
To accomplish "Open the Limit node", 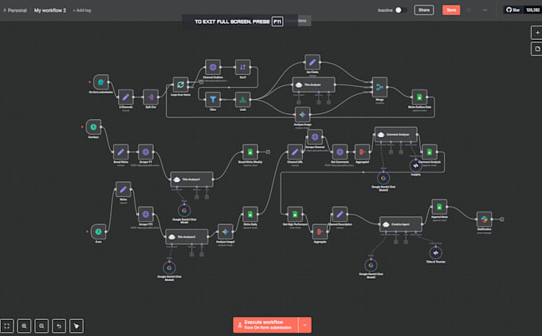I will click(x=242, y=100).
